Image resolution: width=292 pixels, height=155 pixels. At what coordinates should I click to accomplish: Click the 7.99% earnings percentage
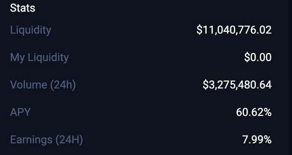(257, 140)
